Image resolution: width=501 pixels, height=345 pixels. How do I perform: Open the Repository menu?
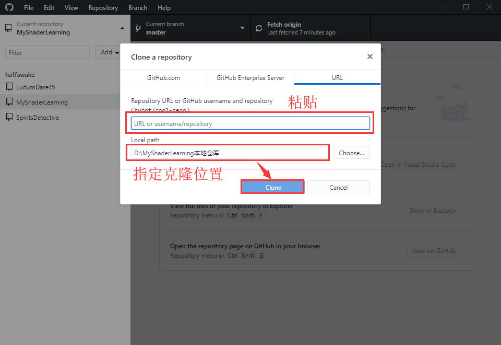(103, 8)
